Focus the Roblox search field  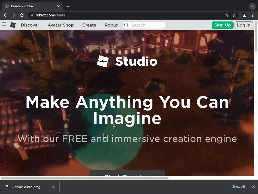[x=144, y=25]
